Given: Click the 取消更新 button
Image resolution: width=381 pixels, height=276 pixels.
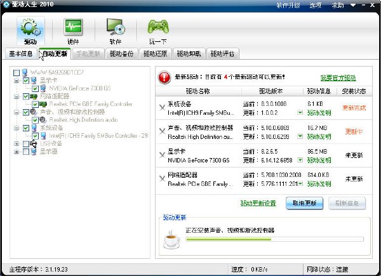Looking at the screenshot, I should point(304,203).
